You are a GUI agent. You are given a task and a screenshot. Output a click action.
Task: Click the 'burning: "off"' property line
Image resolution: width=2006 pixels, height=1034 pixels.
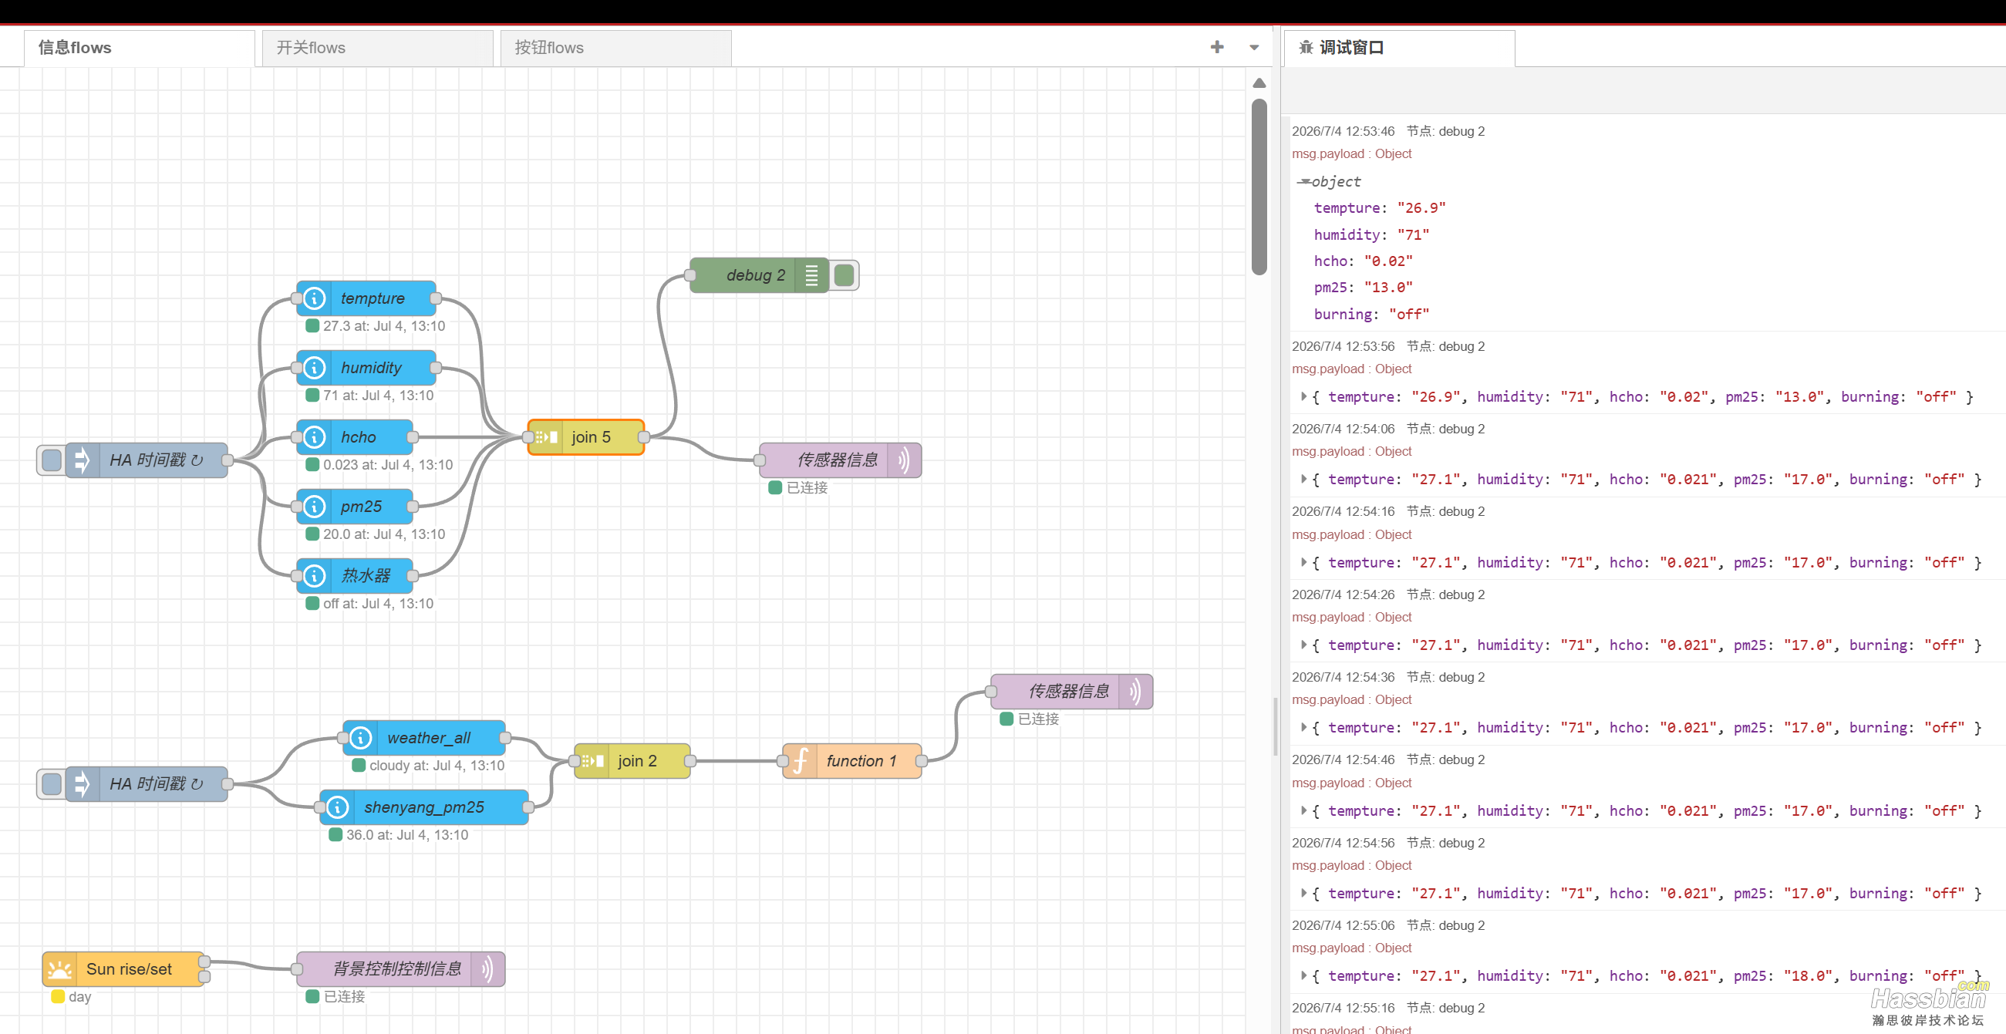point(1371,314)
